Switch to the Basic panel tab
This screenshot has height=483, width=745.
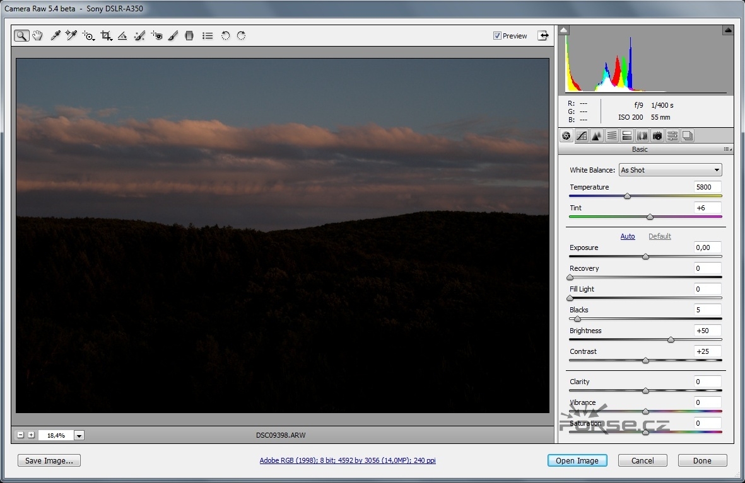[x=566, y=136]
